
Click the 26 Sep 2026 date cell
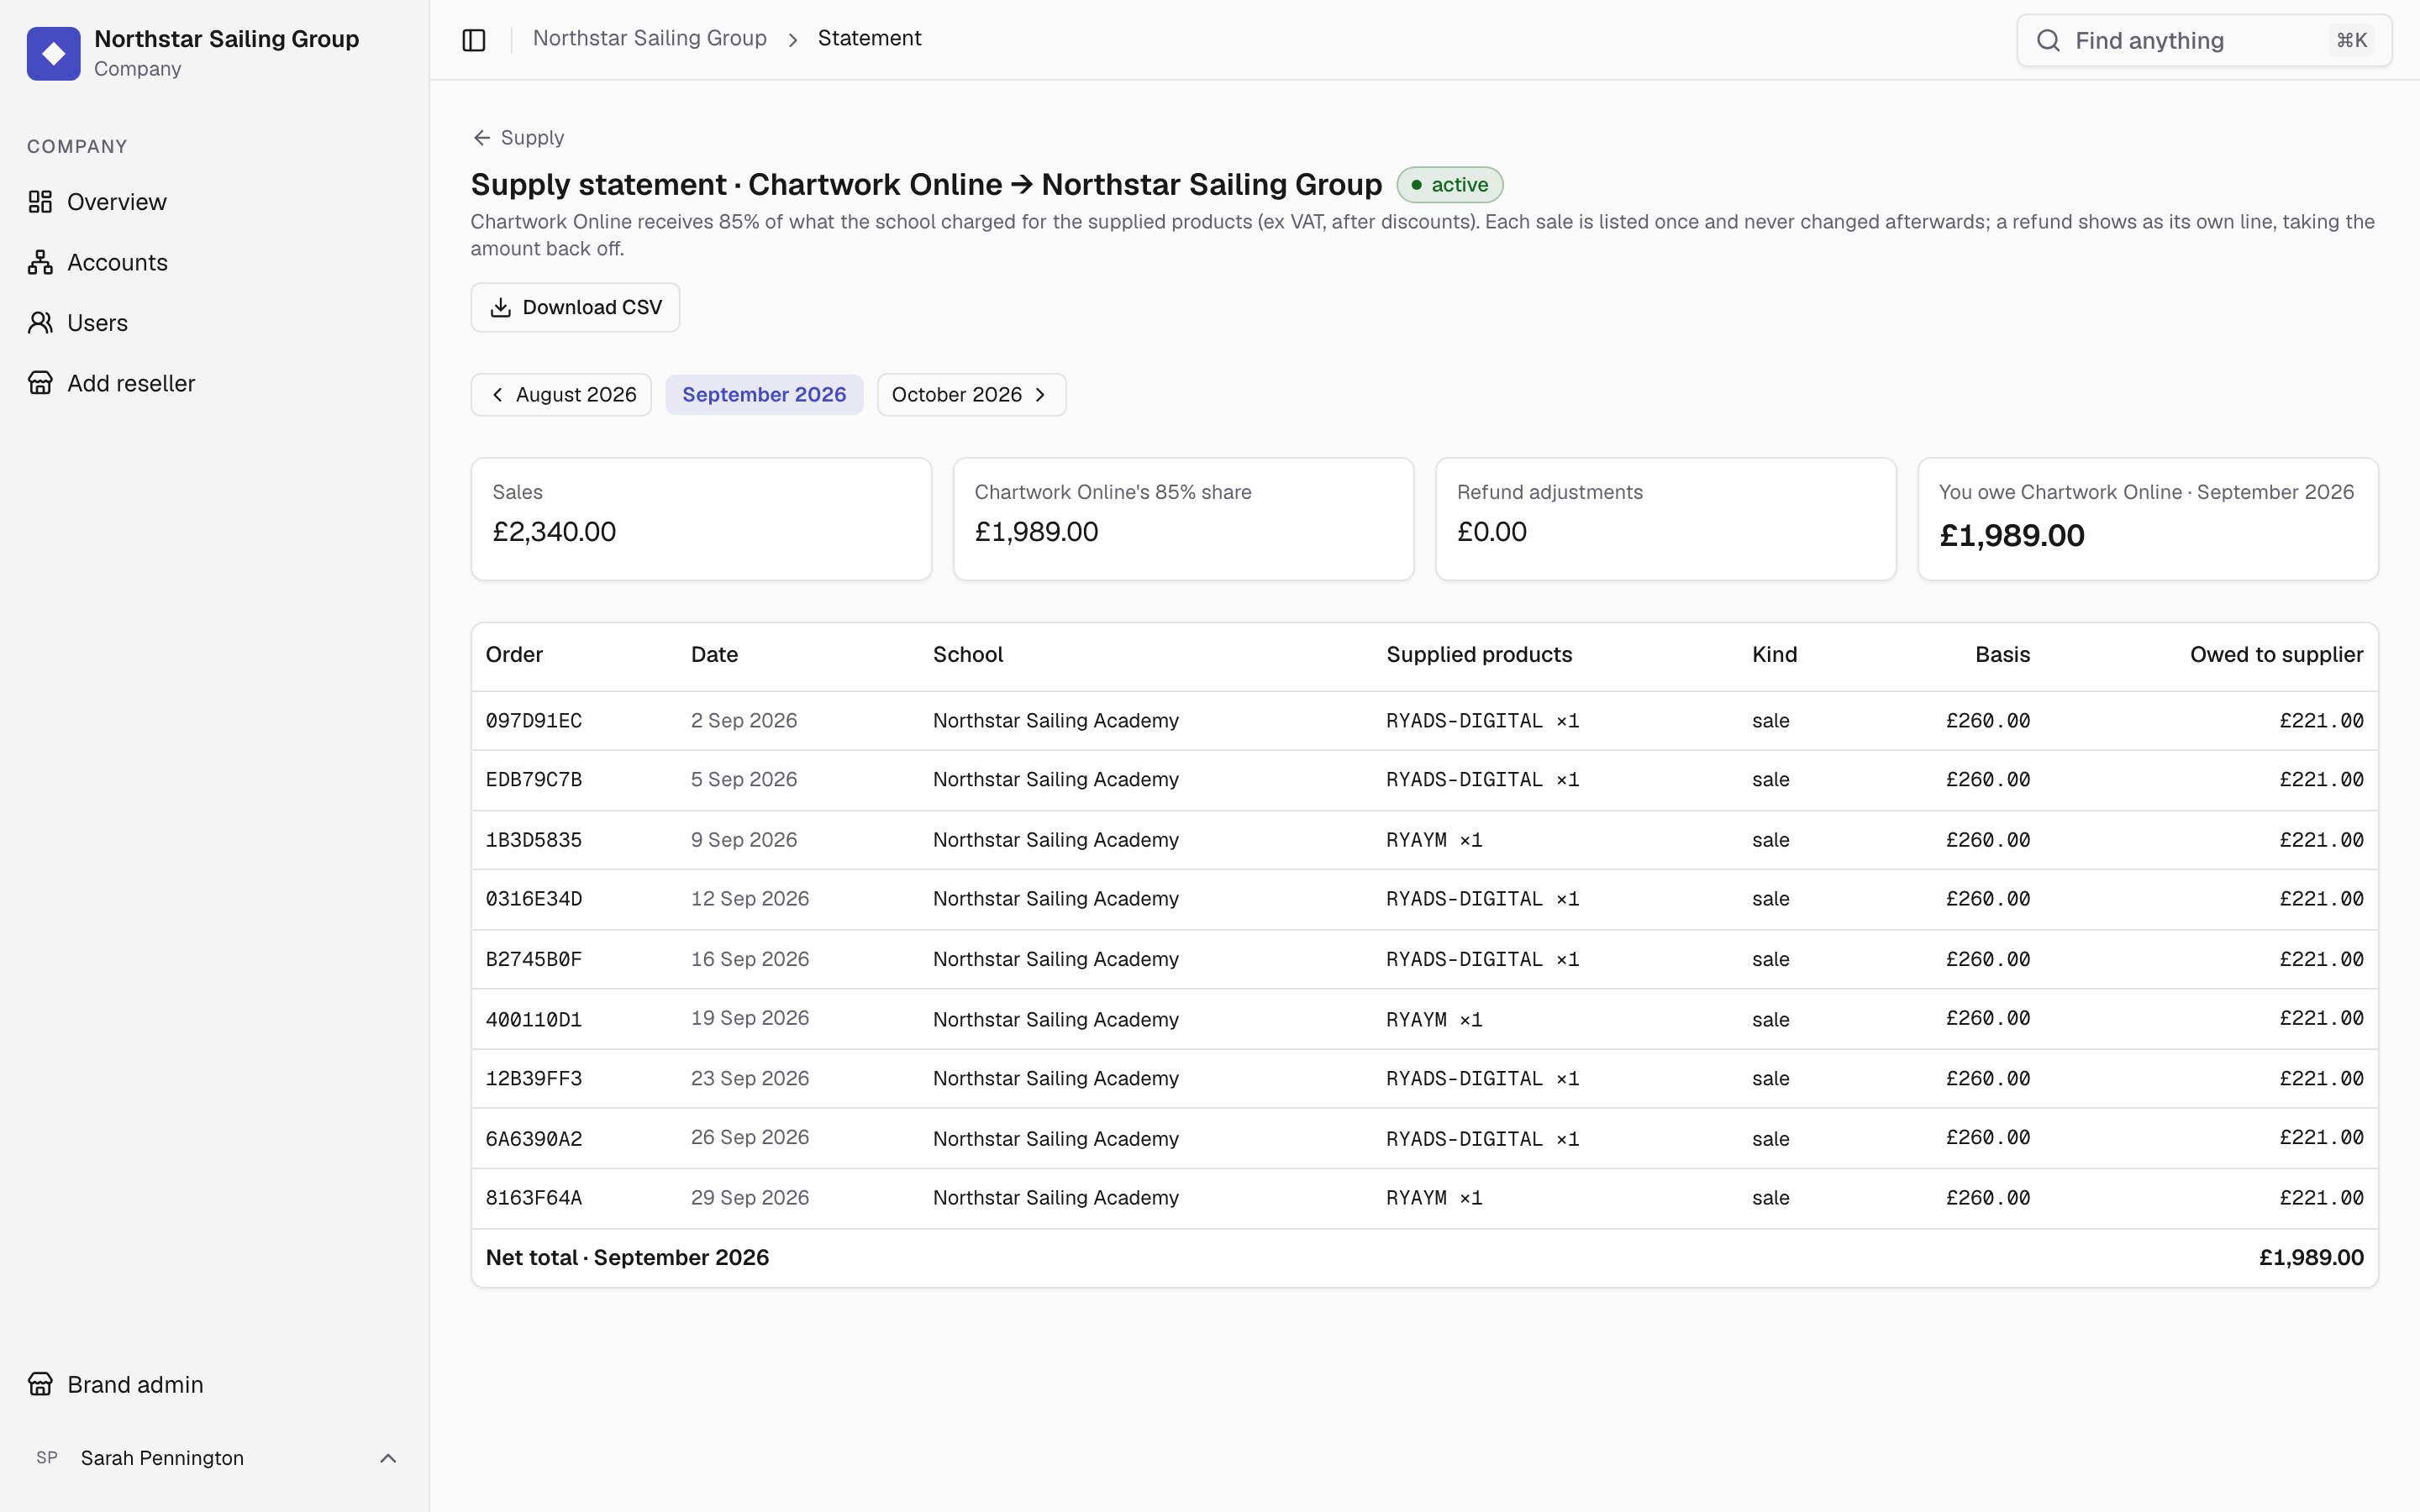coord(750,1138)
